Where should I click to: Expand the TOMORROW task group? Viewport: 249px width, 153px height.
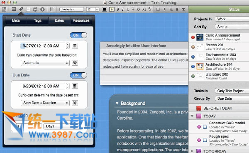192,151
